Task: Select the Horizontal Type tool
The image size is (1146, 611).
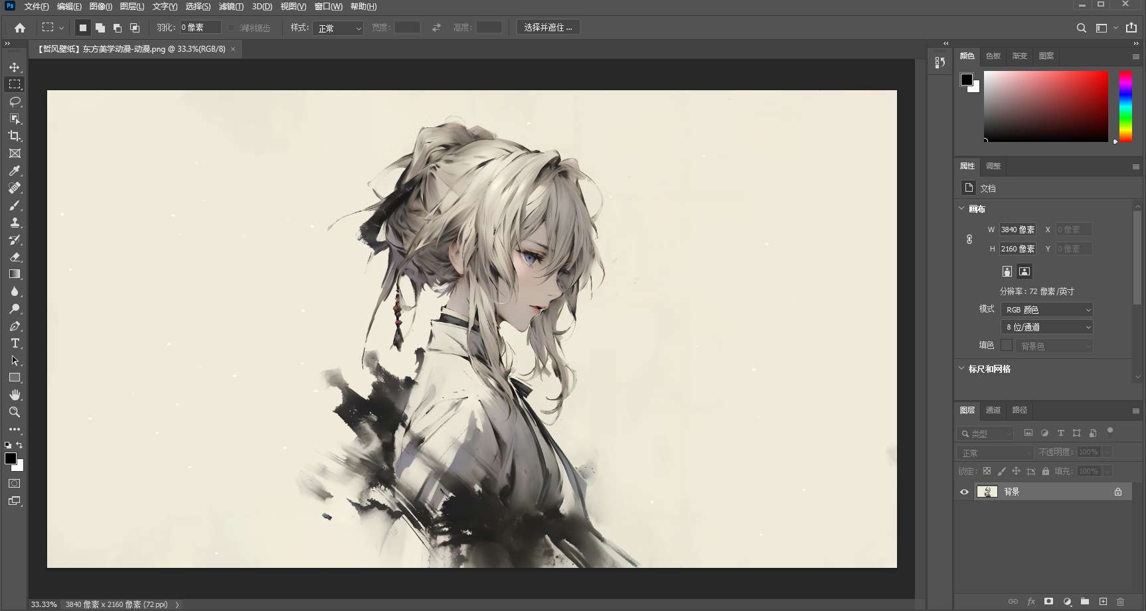Action: click(15, 343)
